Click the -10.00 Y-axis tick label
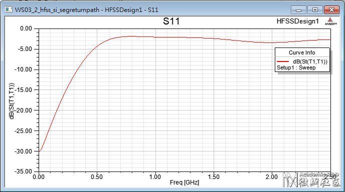The height and width of the screenshot is (192, 345). 23,69
